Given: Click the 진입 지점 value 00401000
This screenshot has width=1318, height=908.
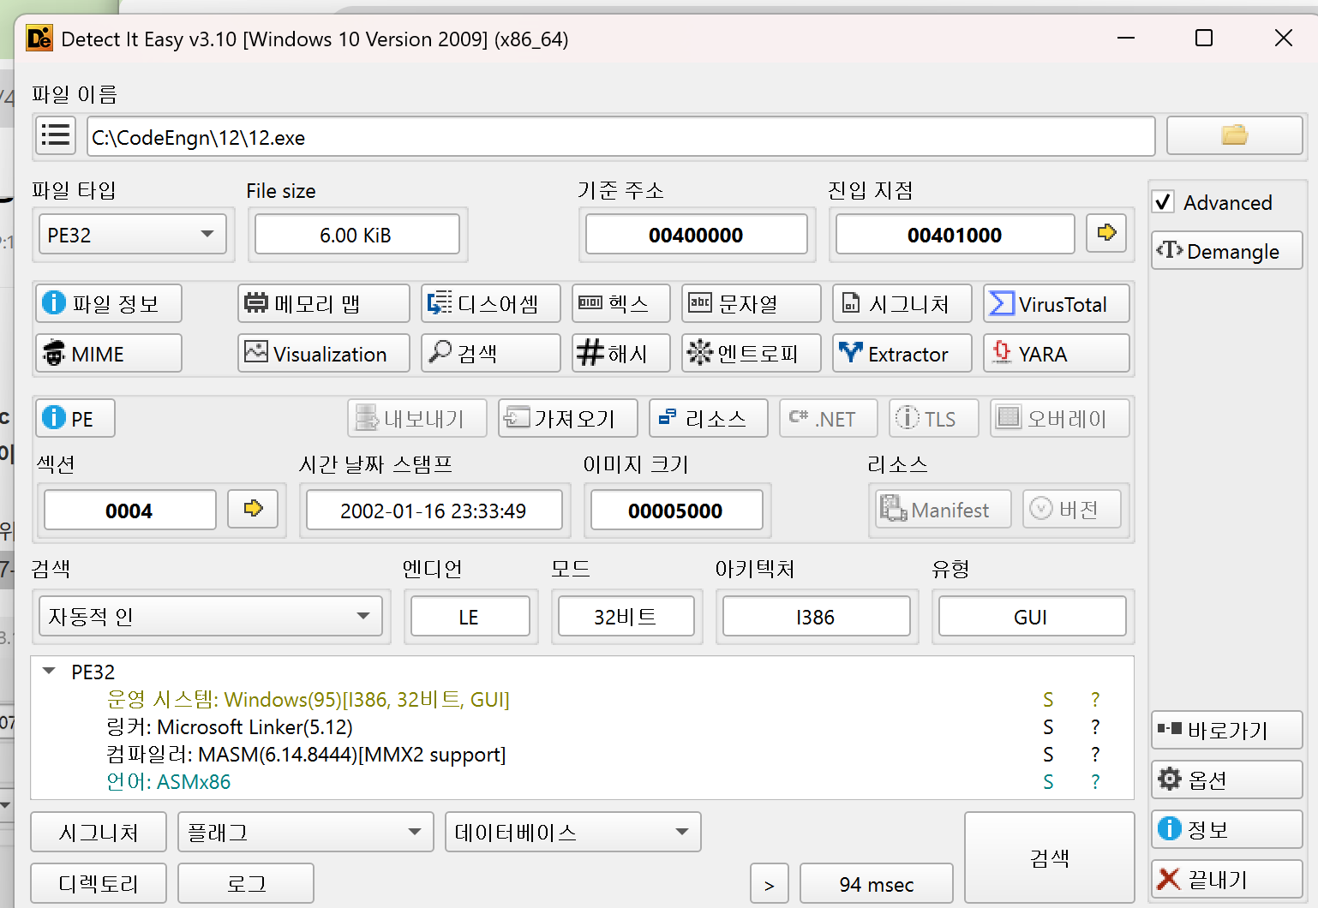Looking at the screenshot, I should 955,235.
